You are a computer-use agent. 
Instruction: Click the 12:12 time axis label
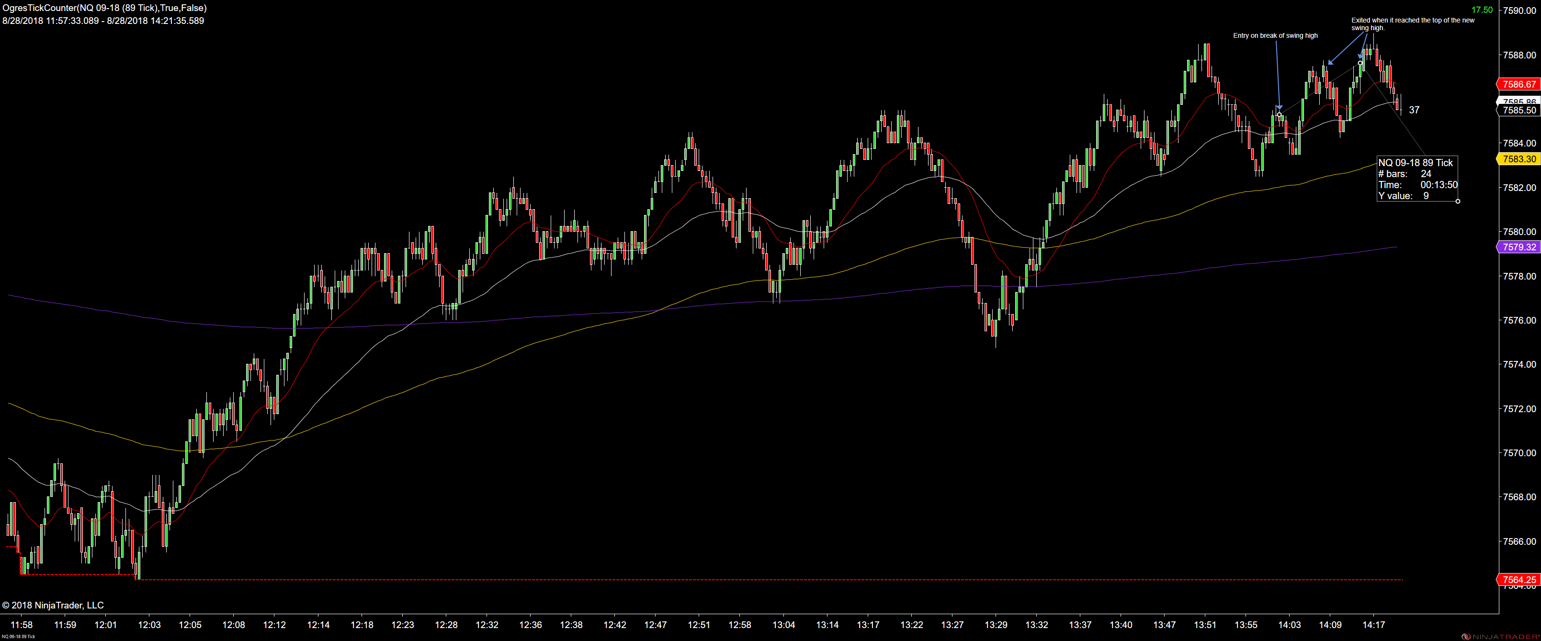click(x=274, y=625)
